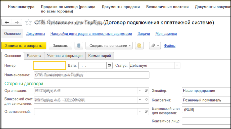Open the Создать на основании menu
Image resolution: width=231 pixels, height=129 pixels.
pyautogui.click(x=109, y=45)
